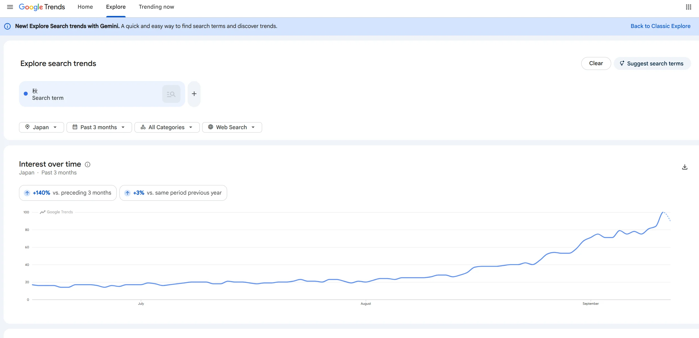Click the Google Trends logo
699x338 pixels.
[42, 7]
